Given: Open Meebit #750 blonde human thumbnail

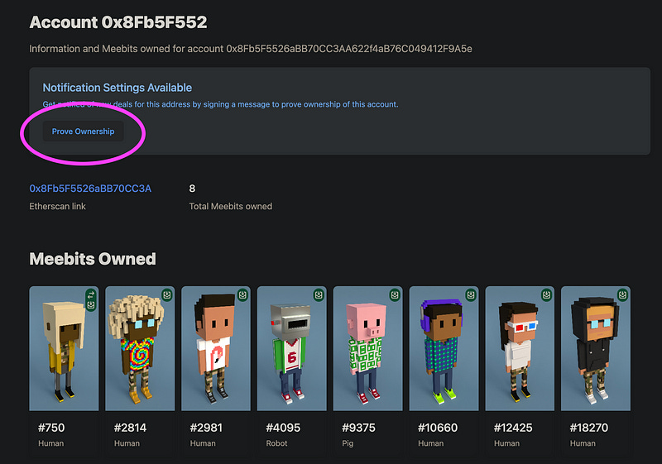Looking at the screenshot, I should [x=64, y=348].
